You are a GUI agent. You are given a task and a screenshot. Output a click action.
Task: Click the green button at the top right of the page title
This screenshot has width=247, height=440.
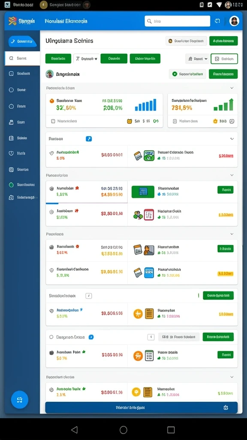(223, 41)
